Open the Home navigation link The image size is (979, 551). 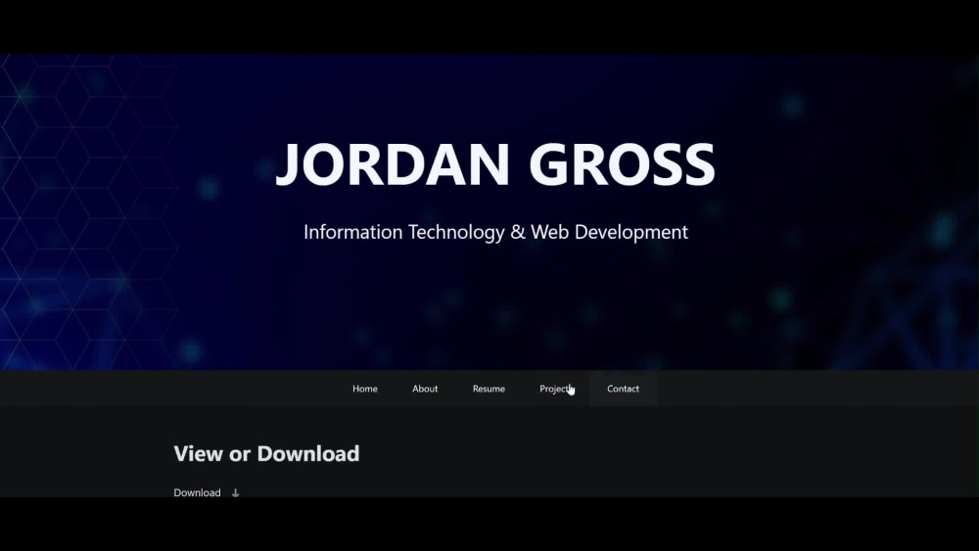[364, 389]
